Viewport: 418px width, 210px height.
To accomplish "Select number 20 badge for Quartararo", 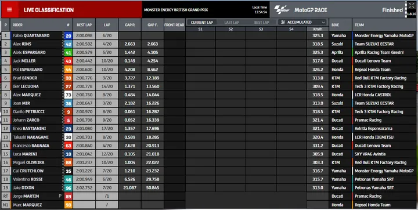I will coord(69,36).
